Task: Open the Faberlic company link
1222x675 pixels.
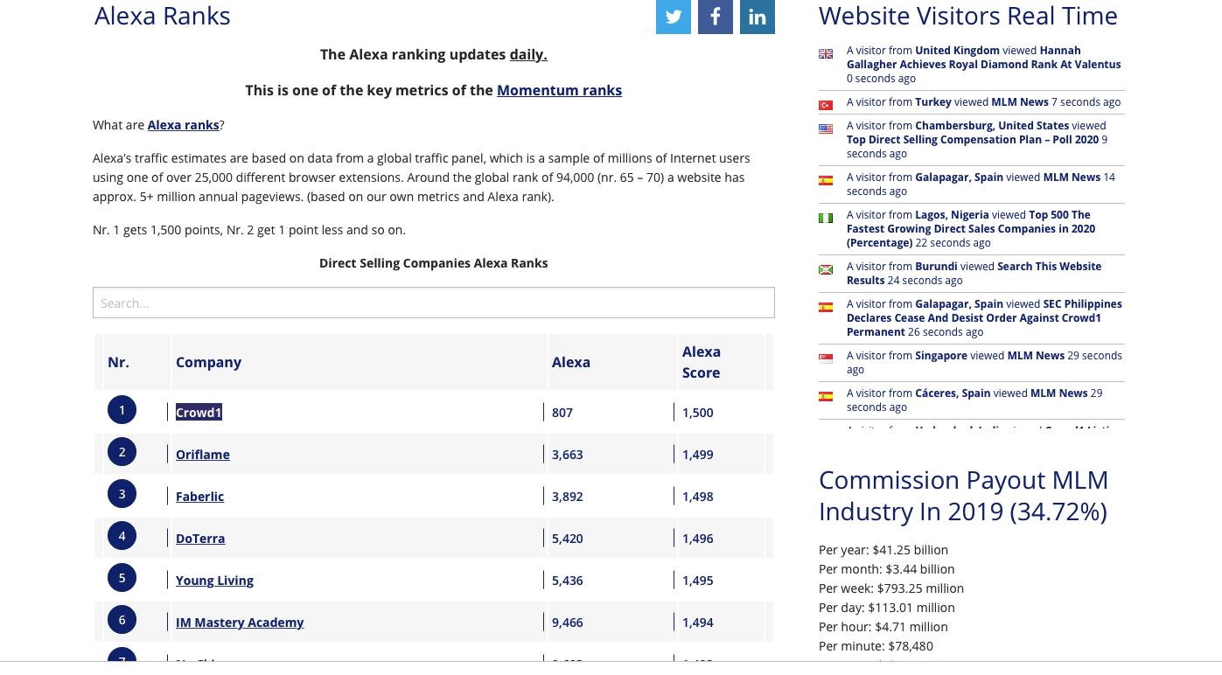Action: coord(200,497)
